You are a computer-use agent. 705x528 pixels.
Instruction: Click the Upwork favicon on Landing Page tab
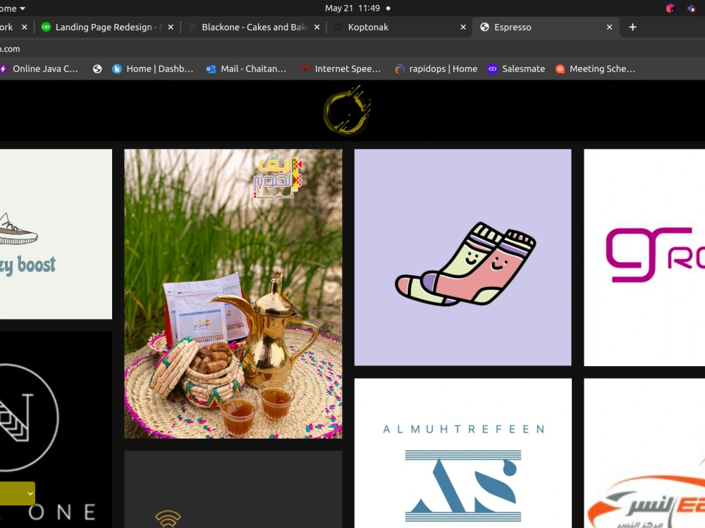(46, 27)
